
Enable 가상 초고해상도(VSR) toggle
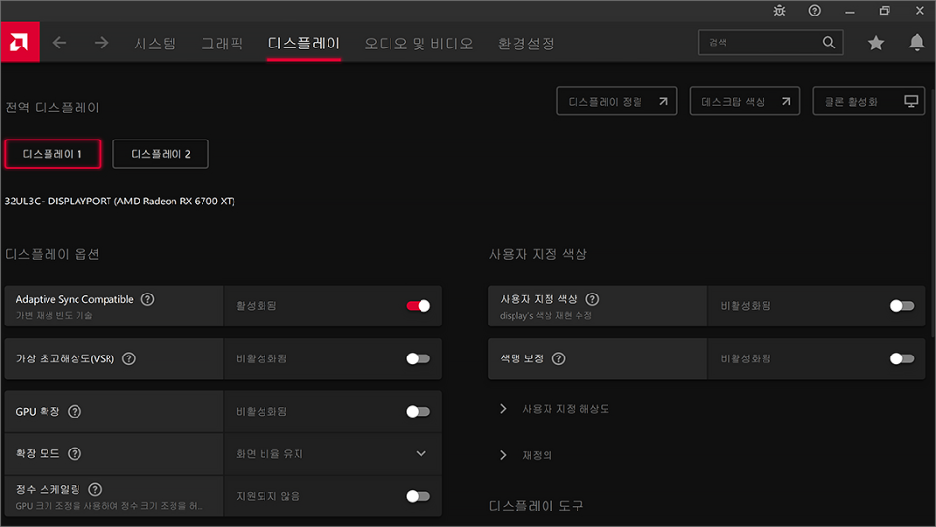point(418,358)
